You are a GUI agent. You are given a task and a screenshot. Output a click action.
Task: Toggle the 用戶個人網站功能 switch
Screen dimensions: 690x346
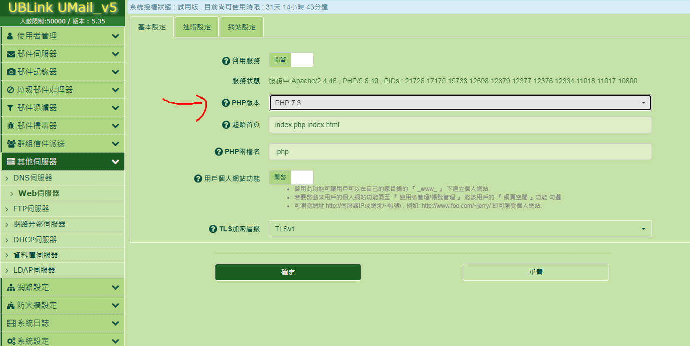click(291, 177)
